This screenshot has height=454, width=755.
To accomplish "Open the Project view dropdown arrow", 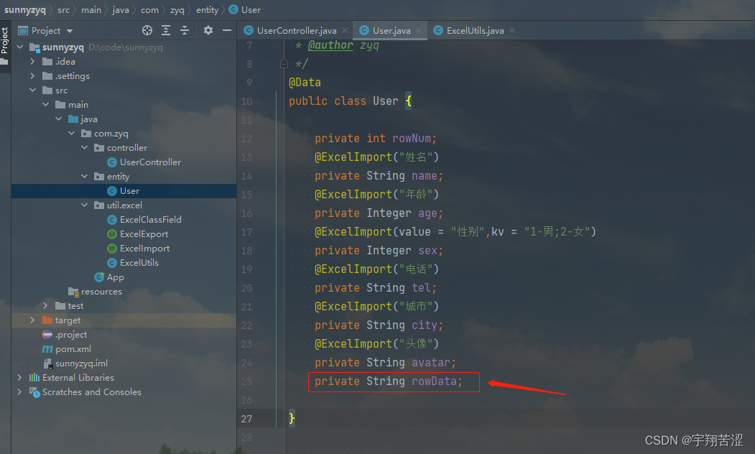I will pos(70,31).
